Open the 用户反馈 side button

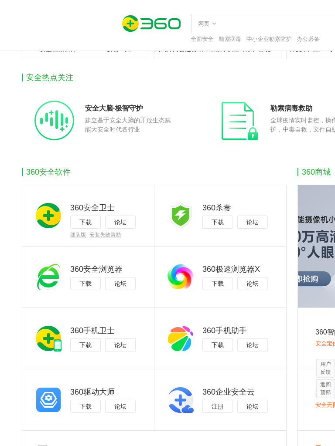(x=325, y=368)
